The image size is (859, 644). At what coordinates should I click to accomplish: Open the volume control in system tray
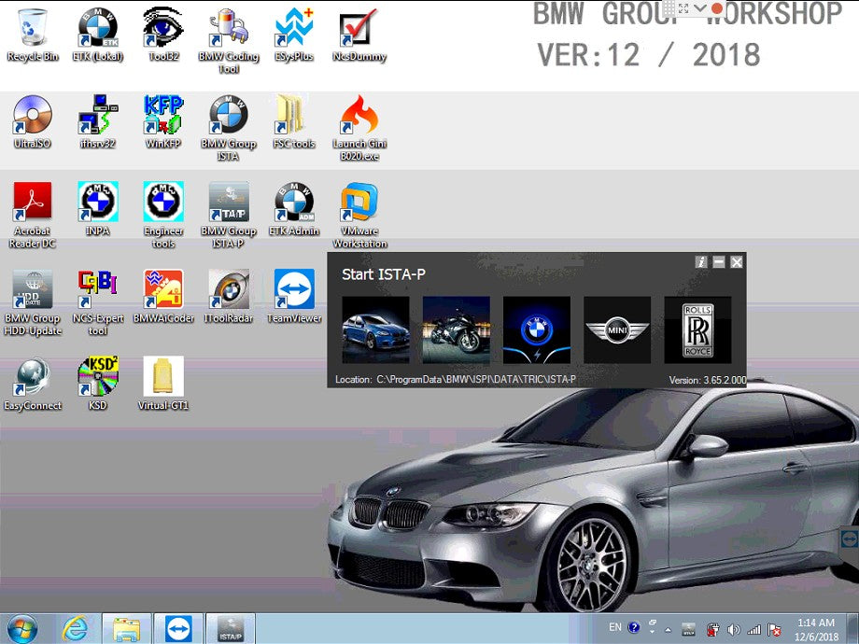(734, 629)
